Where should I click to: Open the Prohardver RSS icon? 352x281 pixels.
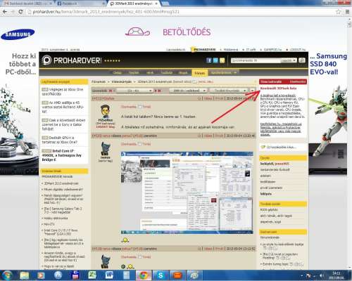[x=222, y=60]
